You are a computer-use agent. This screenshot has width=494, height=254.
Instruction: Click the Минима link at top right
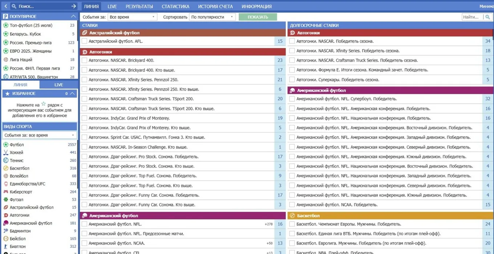(486, 6)
